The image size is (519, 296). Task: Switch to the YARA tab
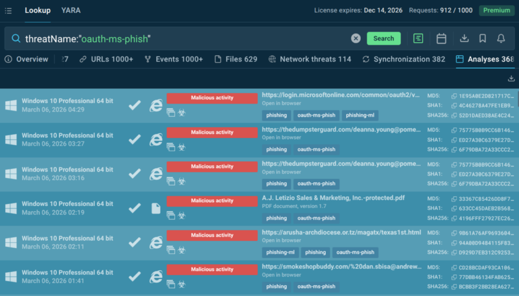click(x=71, y=10)
